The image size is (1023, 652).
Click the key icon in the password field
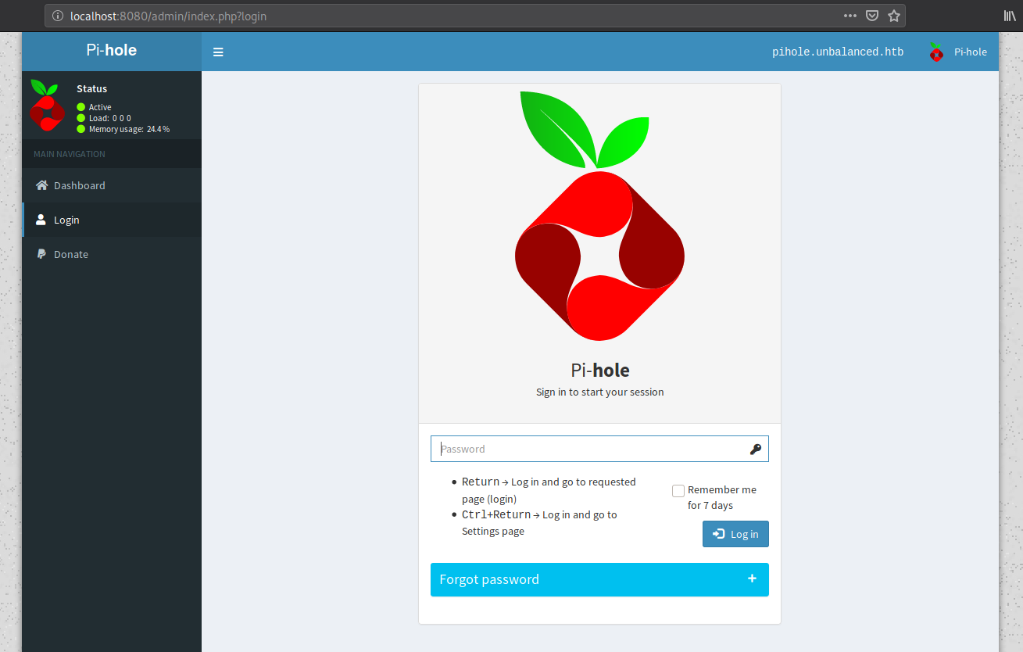point(755,449)
